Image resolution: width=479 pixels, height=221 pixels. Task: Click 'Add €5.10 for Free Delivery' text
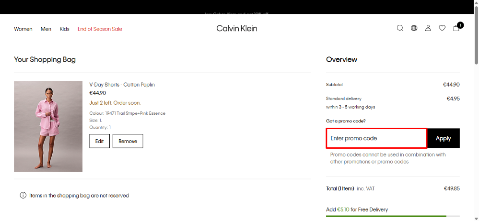(x=357, y=210)
